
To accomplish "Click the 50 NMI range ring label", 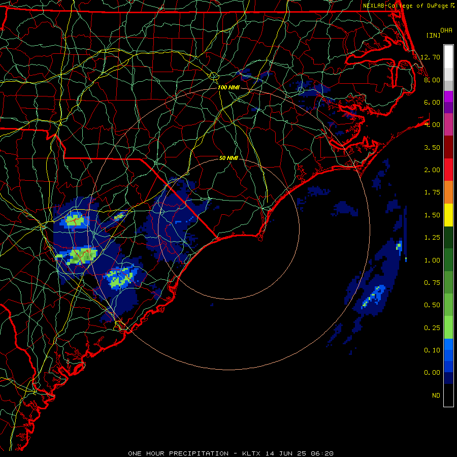I will coord(228,158).
